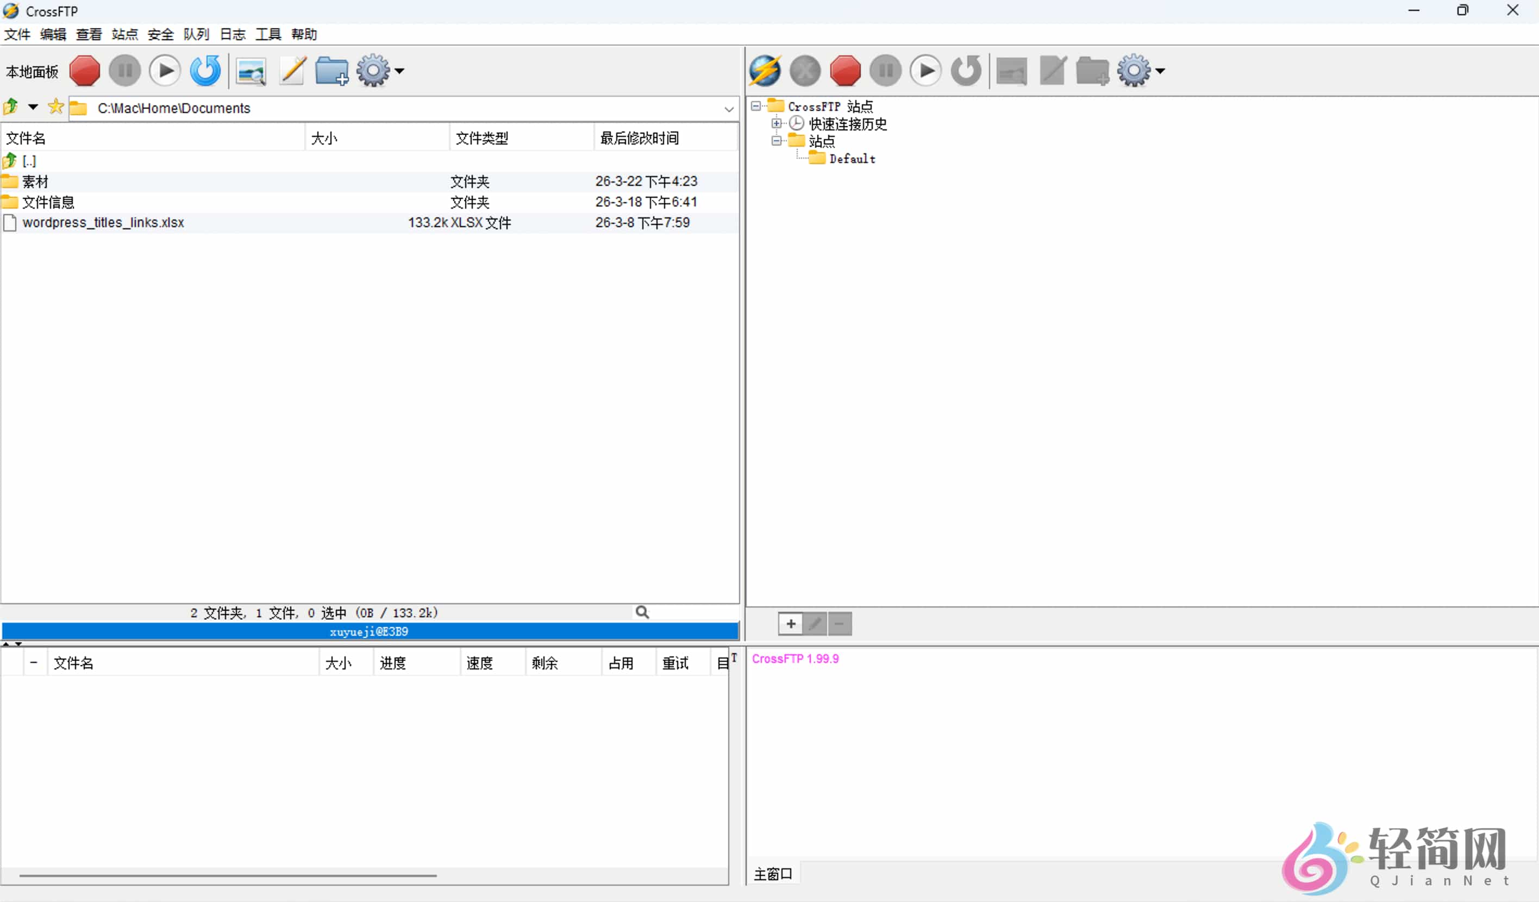This screenshot has width=1539, height=902.
Task: Click the remove site minus button
Action: (839, 624)
